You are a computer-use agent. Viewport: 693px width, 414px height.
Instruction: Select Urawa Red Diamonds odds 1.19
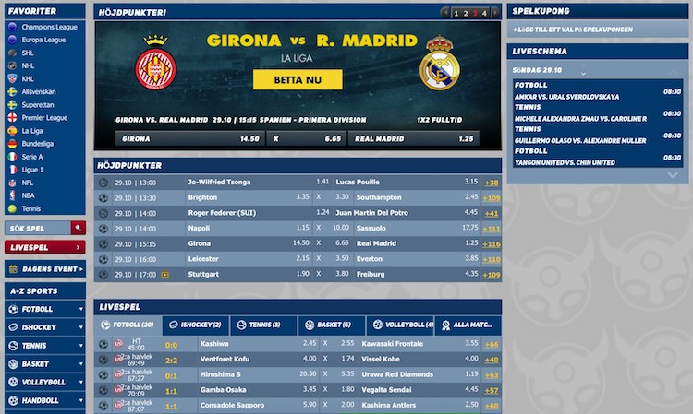(472, 373)
